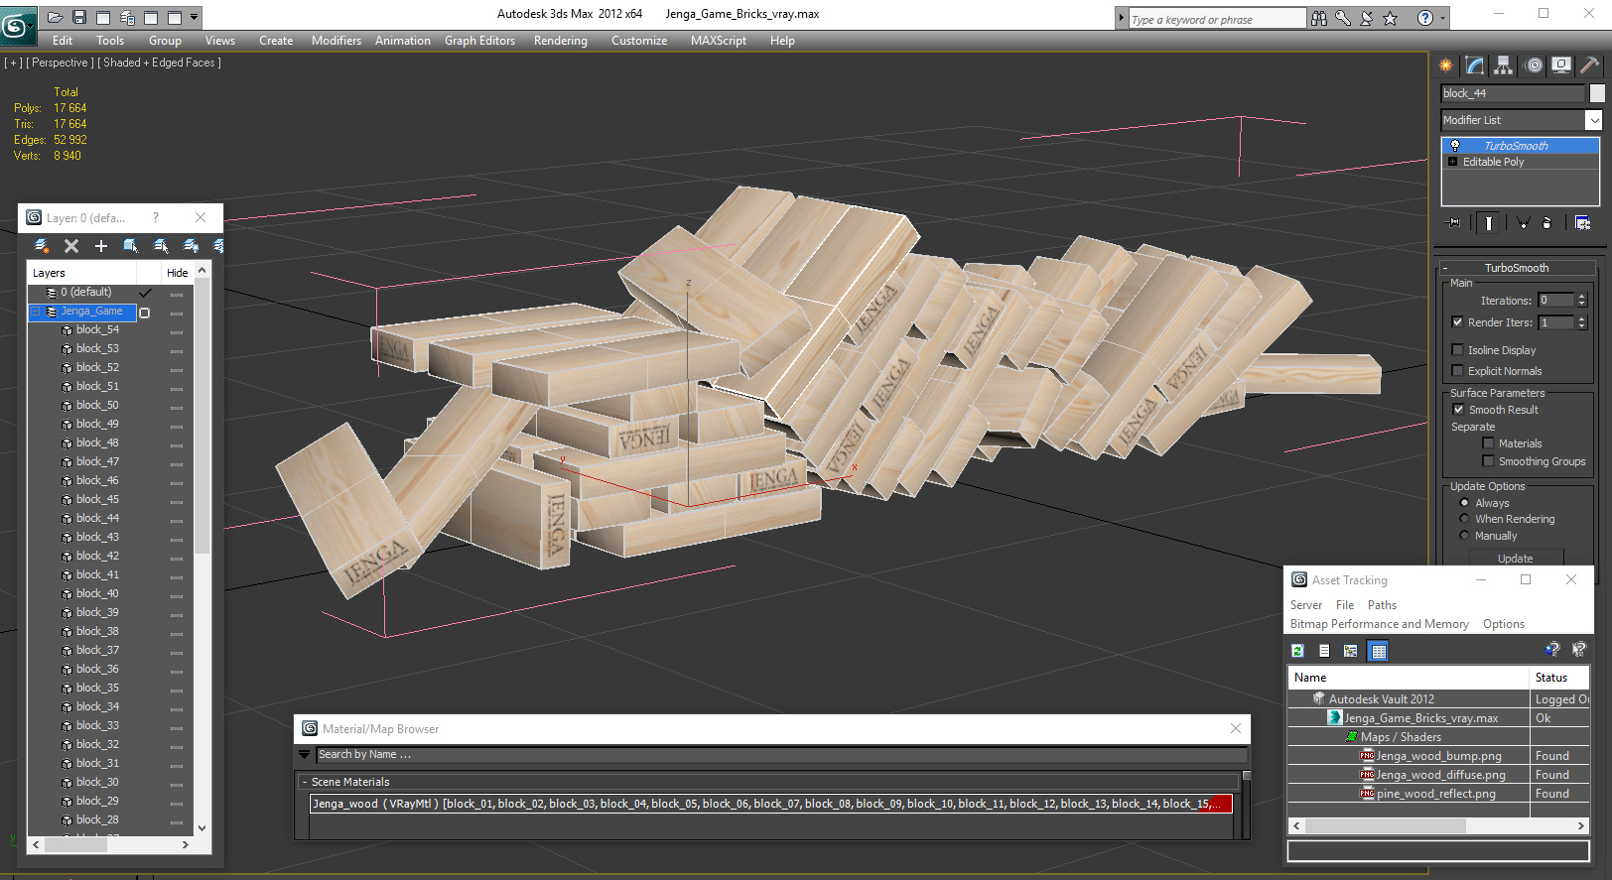Expand the Editable Poly stack entry
The width and height of the screenshot is (1612, 880).
coord(1453,162)
